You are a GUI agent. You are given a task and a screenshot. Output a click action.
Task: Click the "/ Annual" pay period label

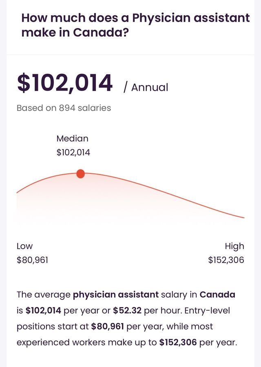(x=146, y=87)
